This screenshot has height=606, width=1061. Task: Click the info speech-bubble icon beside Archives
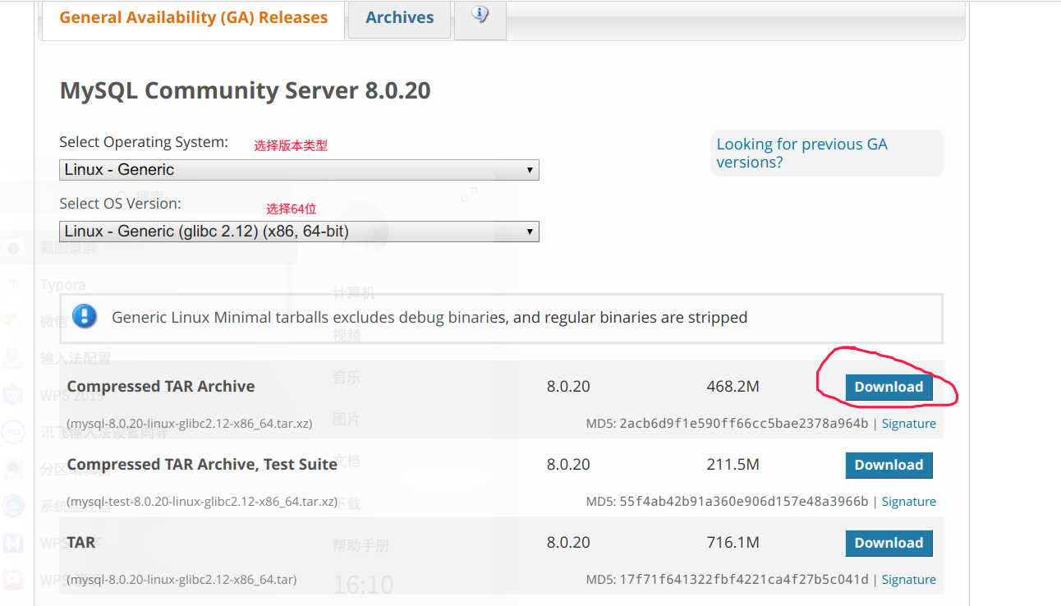pyautogui.click(x=480, y=15)
